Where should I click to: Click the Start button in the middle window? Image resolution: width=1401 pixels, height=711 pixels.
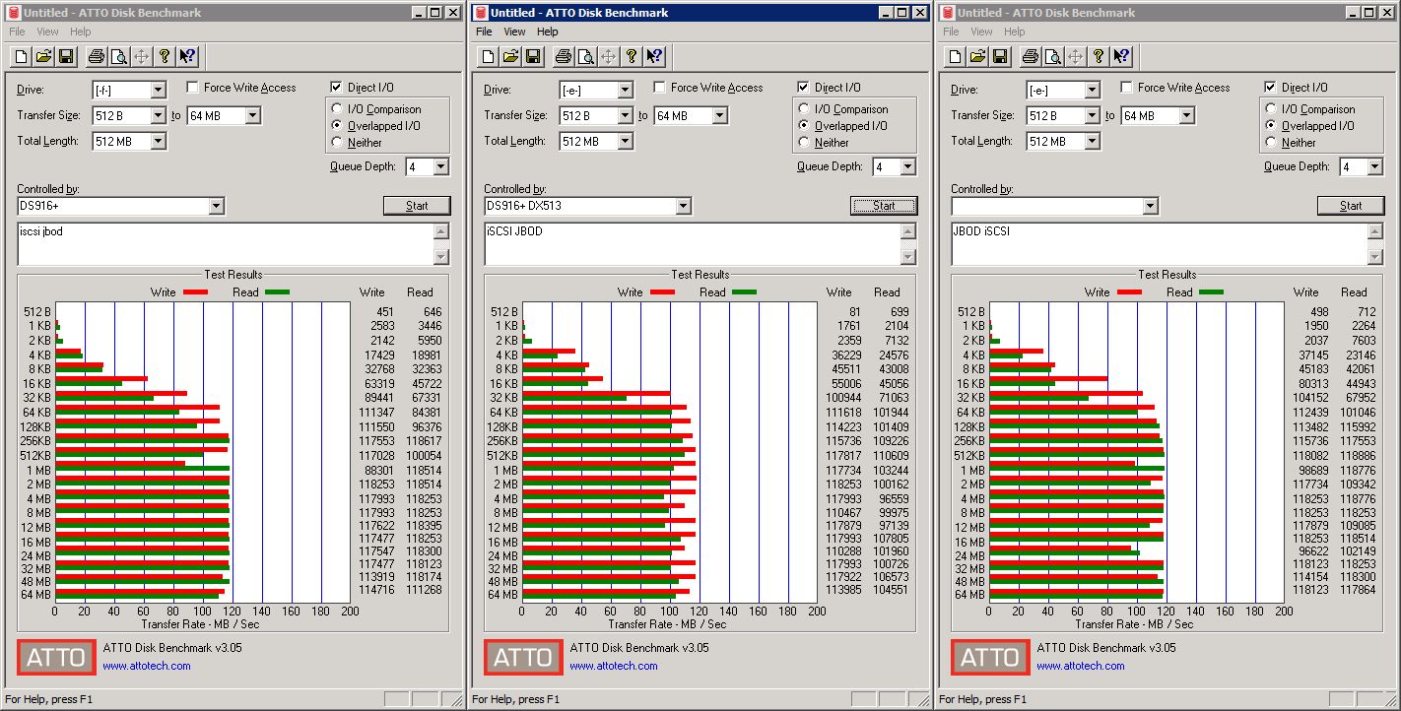884,206
